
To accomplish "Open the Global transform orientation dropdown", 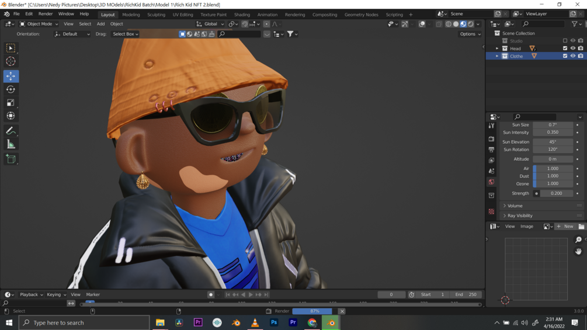I will coord(210,24).
